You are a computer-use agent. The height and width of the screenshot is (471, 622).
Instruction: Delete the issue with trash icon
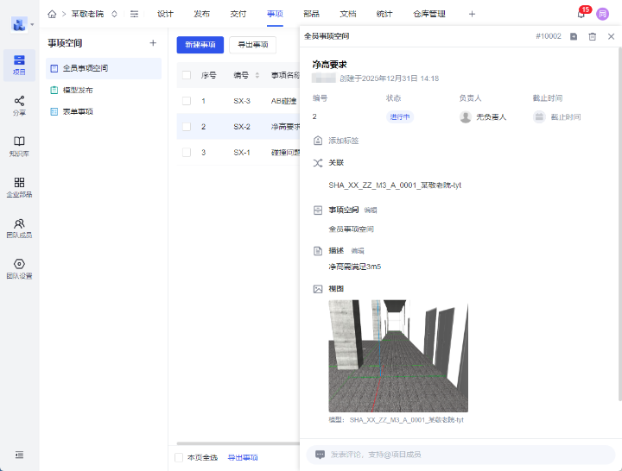click(592, 36)
